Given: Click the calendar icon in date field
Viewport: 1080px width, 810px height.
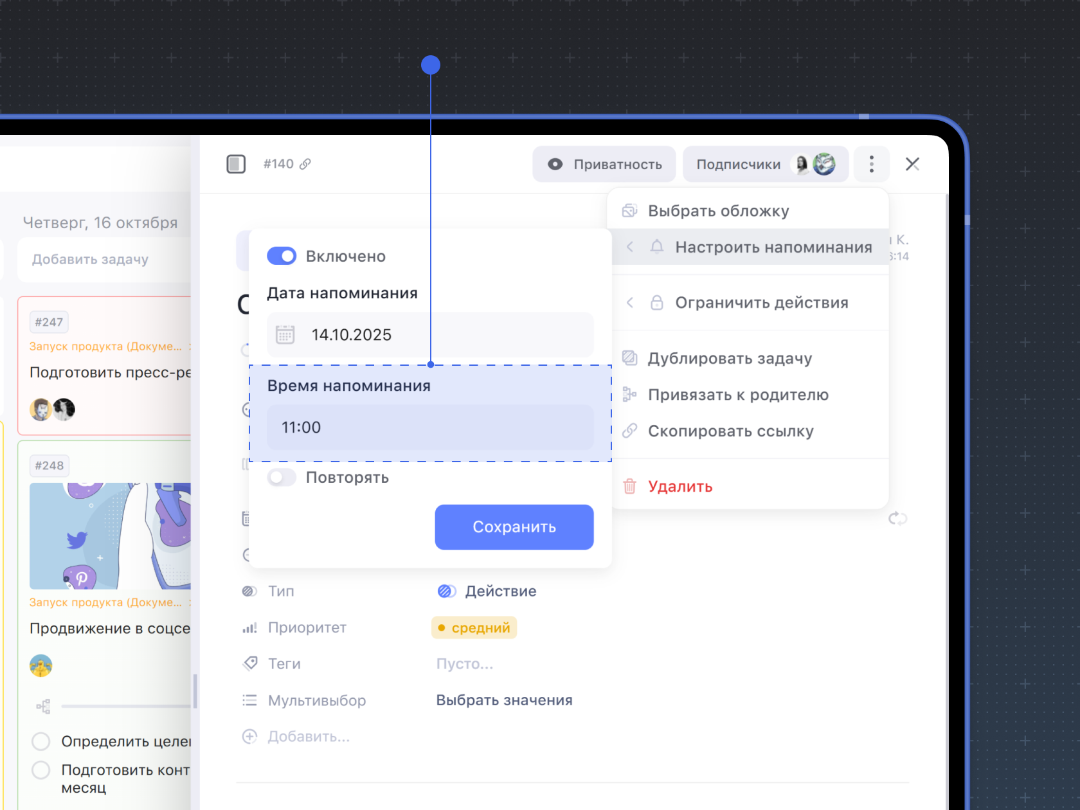Looking at the screenshot, I should pos(285,335).
